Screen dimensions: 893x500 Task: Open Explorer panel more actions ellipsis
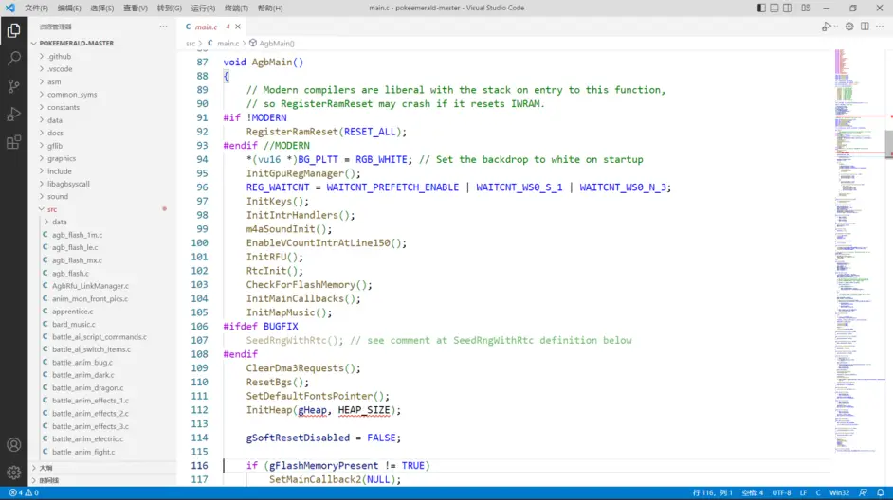click(x=163, y=27)
